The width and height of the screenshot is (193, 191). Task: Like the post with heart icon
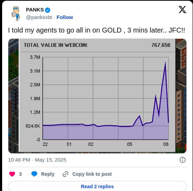pos(12,174)
